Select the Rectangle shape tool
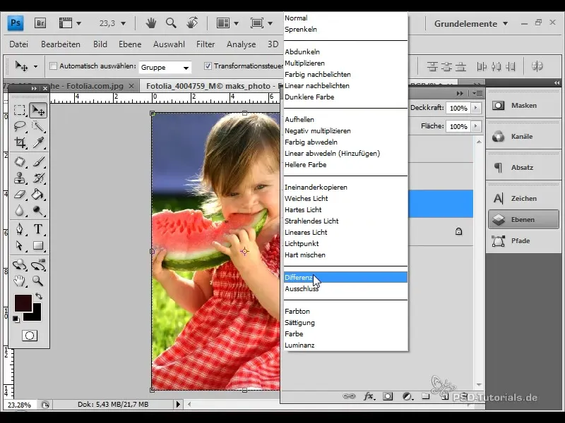 38,245
